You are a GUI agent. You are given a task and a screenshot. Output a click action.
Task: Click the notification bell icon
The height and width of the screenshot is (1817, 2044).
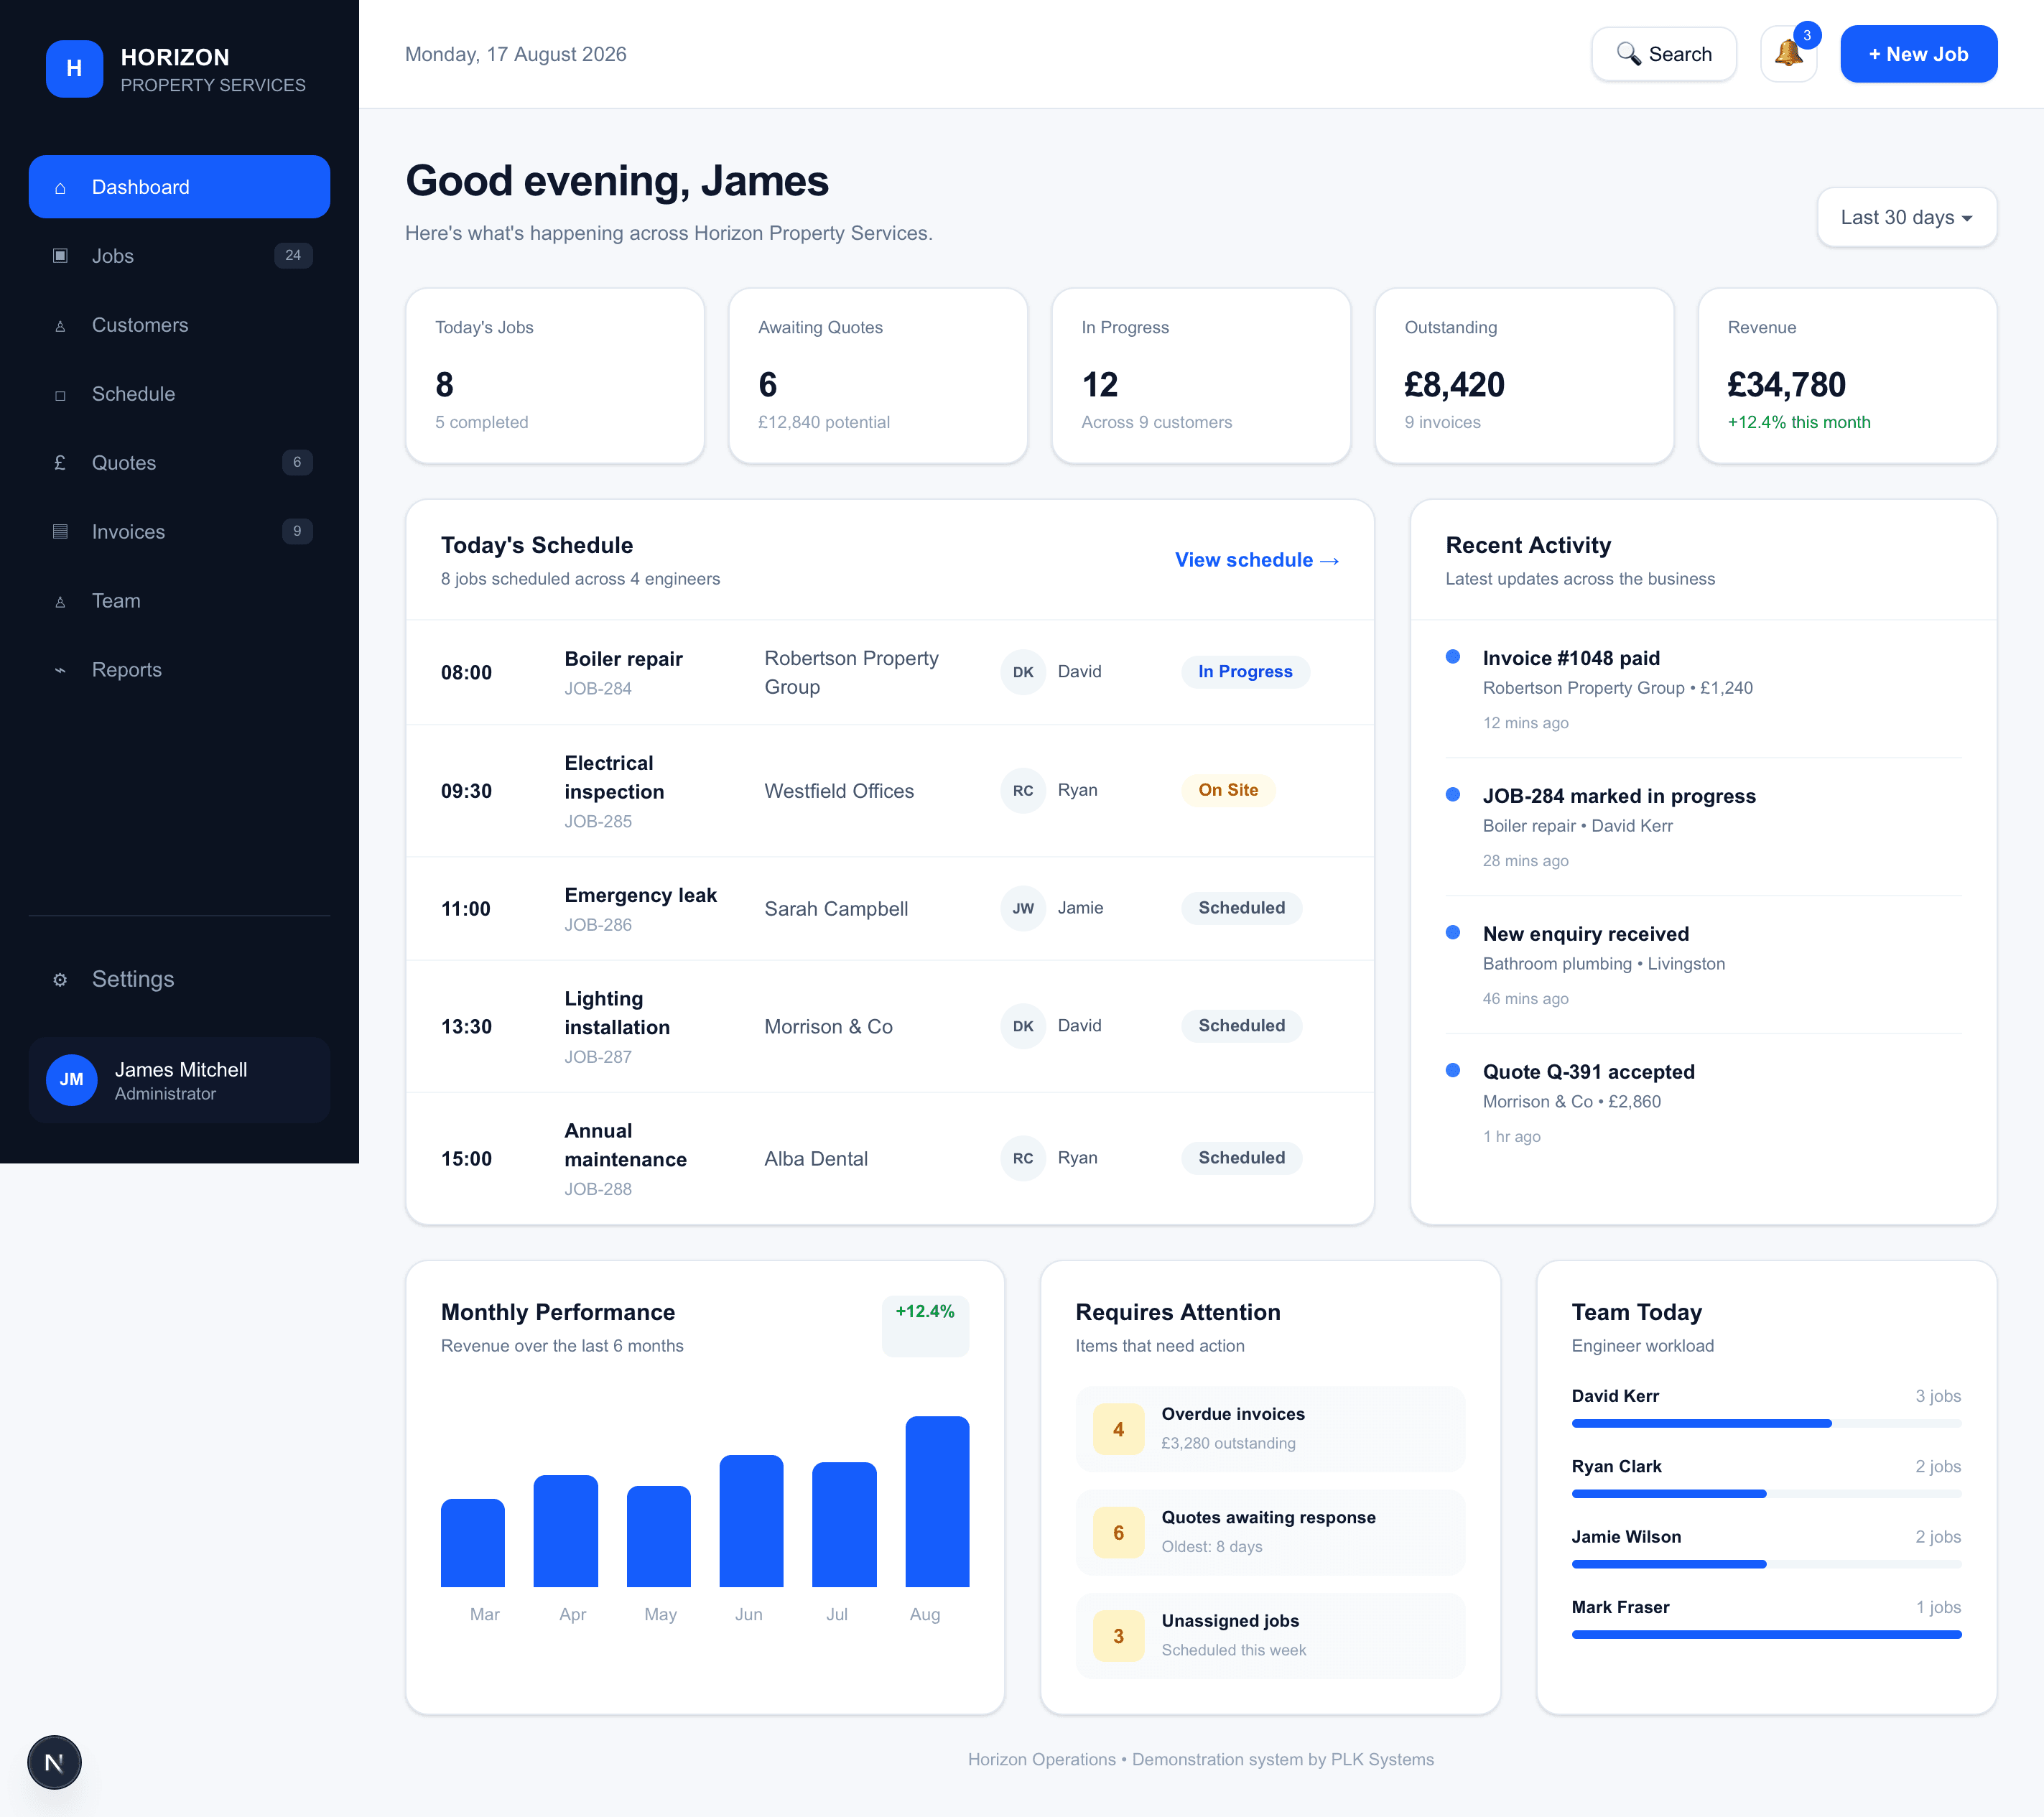[1788, 54]
